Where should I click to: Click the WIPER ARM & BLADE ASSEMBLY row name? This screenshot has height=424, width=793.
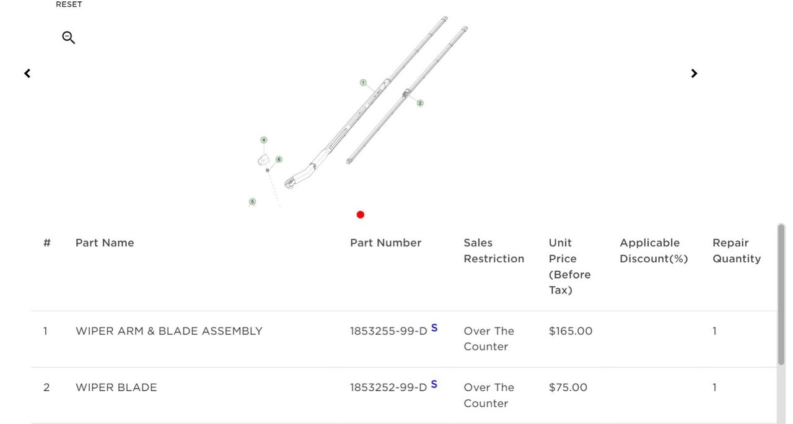(169, 331)
